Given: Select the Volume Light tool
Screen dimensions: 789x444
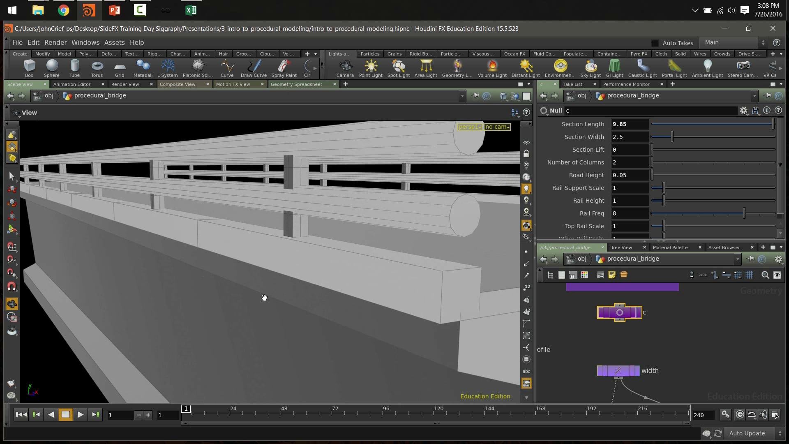Looking at the screenshot, I should pyautogui.click(x=492, y=69).
